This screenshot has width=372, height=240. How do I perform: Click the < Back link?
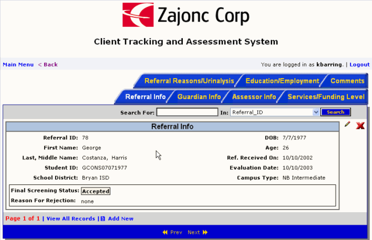[x=48, y=64]
